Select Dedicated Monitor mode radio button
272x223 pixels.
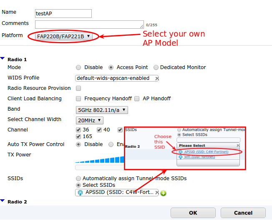click(x=156, y=67)
